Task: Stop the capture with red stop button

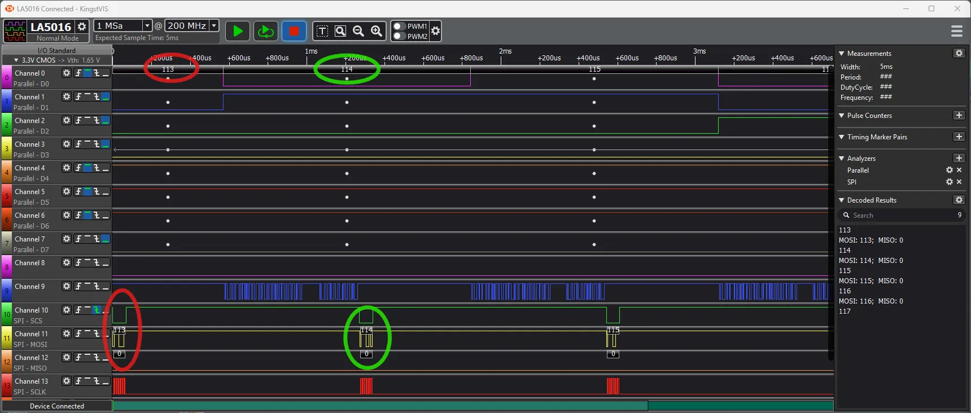Action: pyautogui.click(x=294, y=31)
